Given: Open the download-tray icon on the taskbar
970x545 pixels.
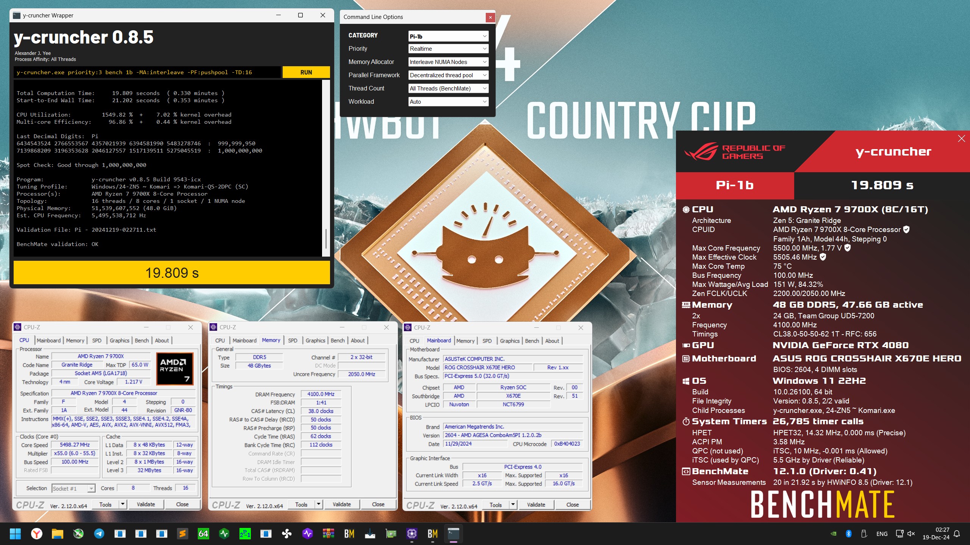Looking at the screenshot, I should [370, 534].
